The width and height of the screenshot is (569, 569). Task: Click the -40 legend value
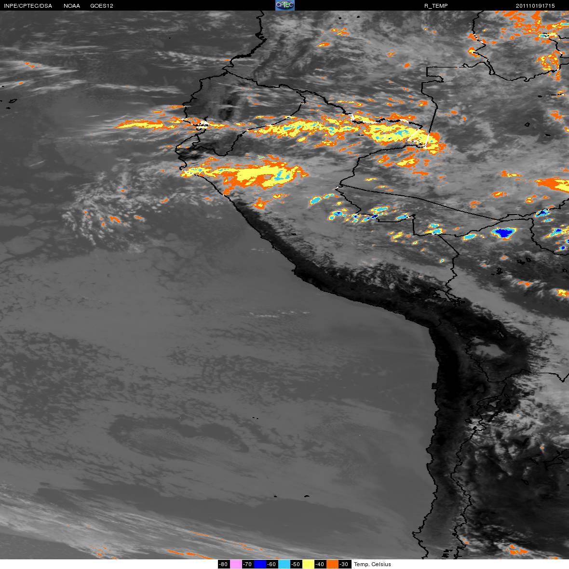320,564
